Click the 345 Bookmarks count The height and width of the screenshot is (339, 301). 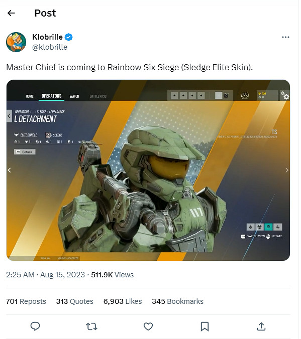[x=178, y=301]
